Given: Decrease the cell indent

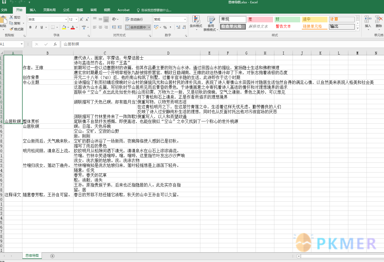Looking at the screenshot, I should point(114,27).
